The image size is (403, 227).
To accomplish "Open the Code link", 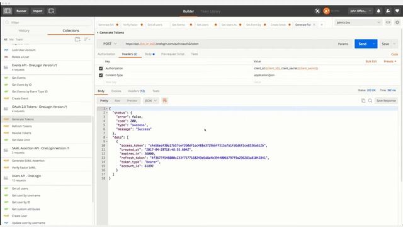I will click(395, 54).
